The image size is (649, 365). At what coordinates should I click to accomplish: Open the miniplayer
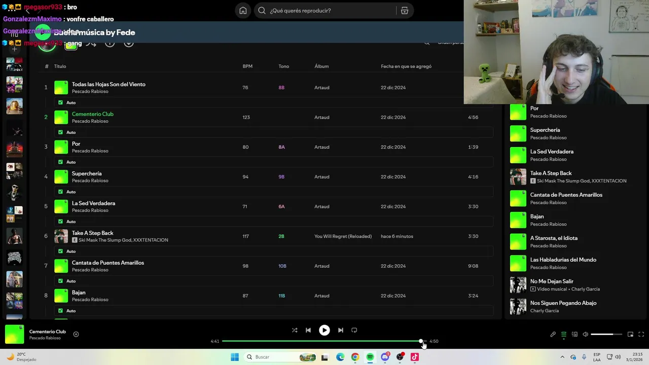[x=630, y=334]
